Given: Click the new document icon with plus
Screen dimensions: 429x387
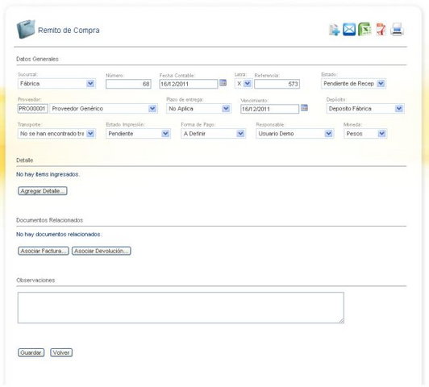Looking at the screenshot, I should coord(334,30).
